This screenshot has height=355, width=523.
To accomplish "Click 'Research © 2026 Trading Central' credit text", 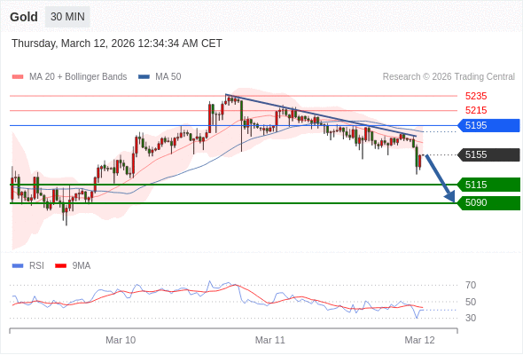I will pyautogui.click(x=449, y=77).
